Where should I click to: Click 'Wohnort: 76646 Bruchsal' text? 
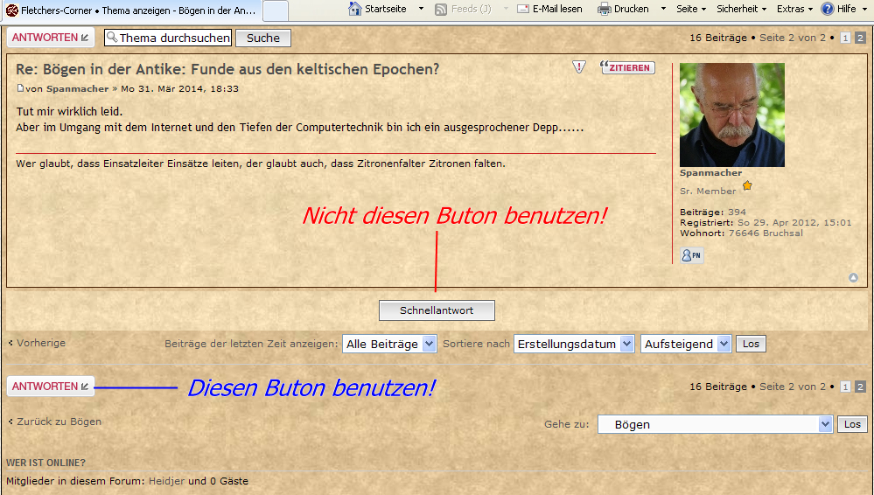pos(741,233)
